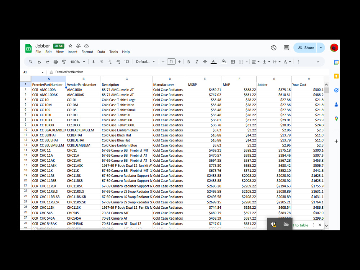This screenshot has width=360, height=270.
Task: Click the plus icon to get add-ons
Action: click(336, 141)
